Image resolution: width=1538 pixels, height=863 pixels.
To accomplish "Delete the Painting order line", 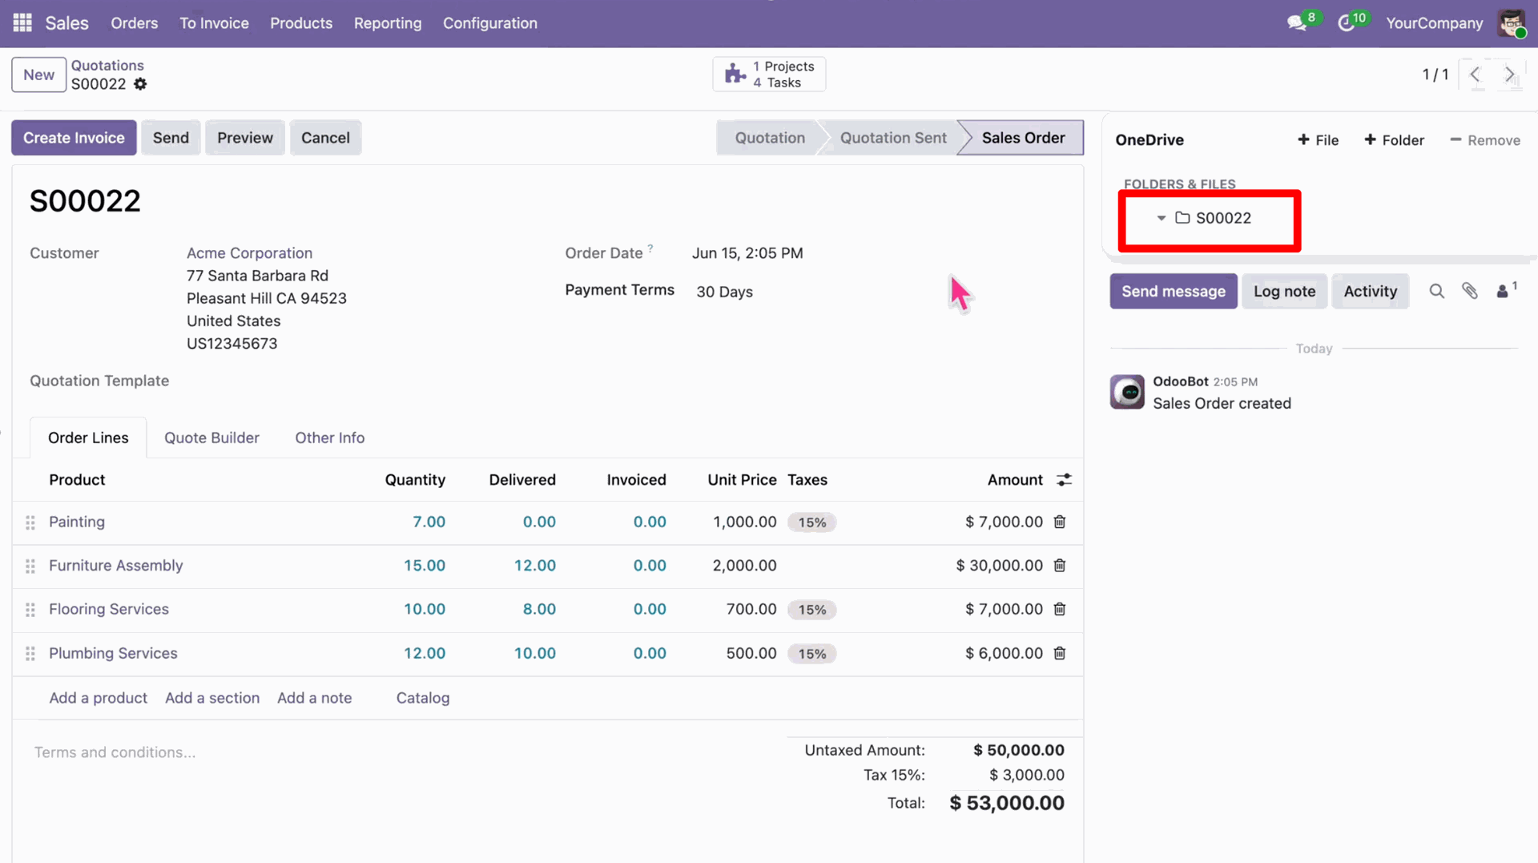I will (x=1060, y=522).
